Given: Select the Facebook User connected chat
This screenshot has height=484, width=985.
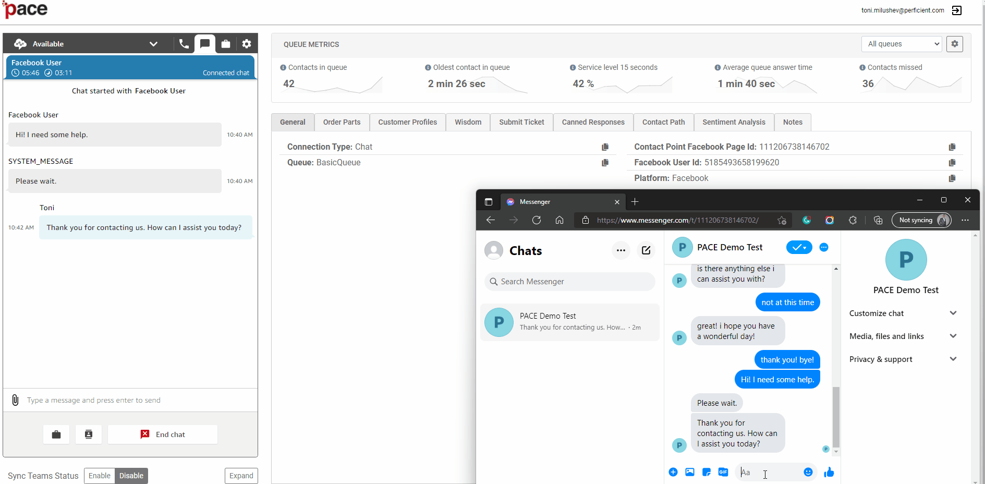Looking at the screenshot, I should click(130, 67).
